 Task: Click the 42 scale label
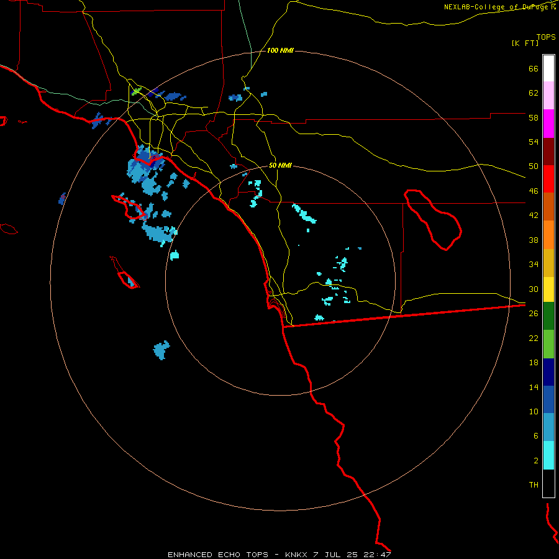(x=534, y=216)
